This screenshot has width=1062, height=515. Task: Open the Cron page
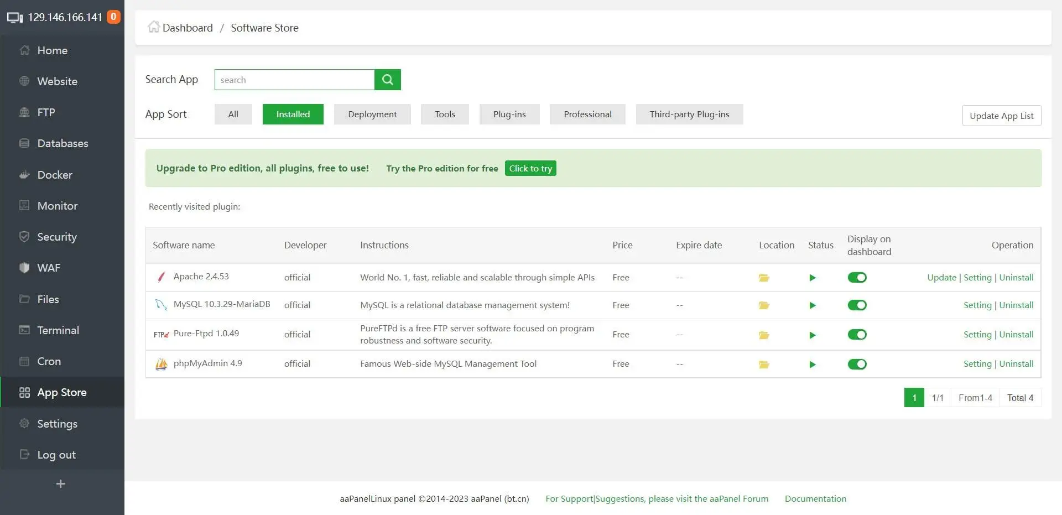coord(62,361)
